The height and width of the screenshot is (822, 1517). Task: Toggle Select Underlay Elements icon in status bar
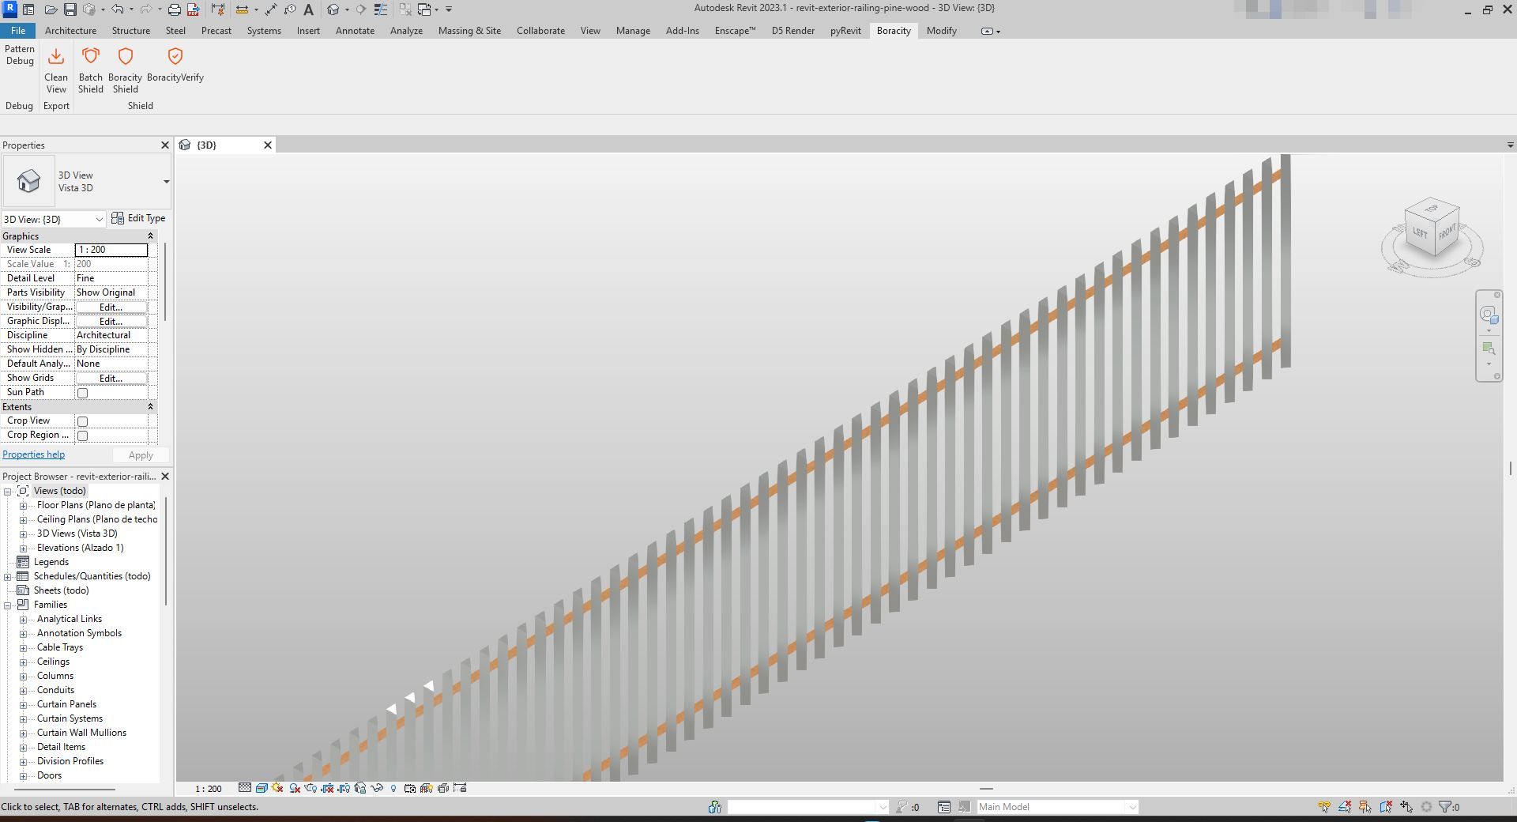1344,807
